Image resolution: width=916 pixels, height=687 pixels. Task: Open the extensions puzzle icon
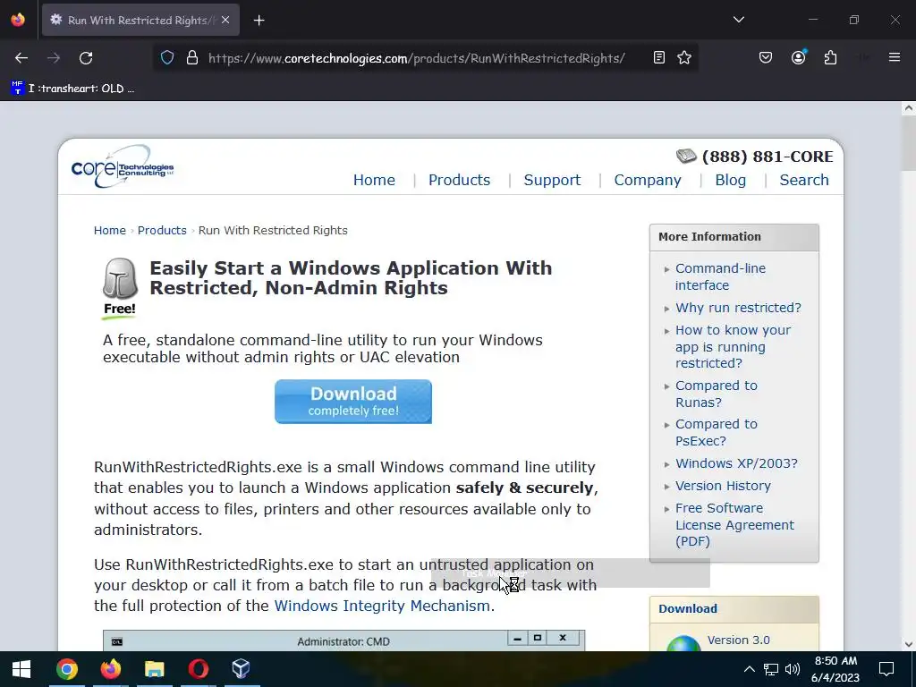coord(830,58)
